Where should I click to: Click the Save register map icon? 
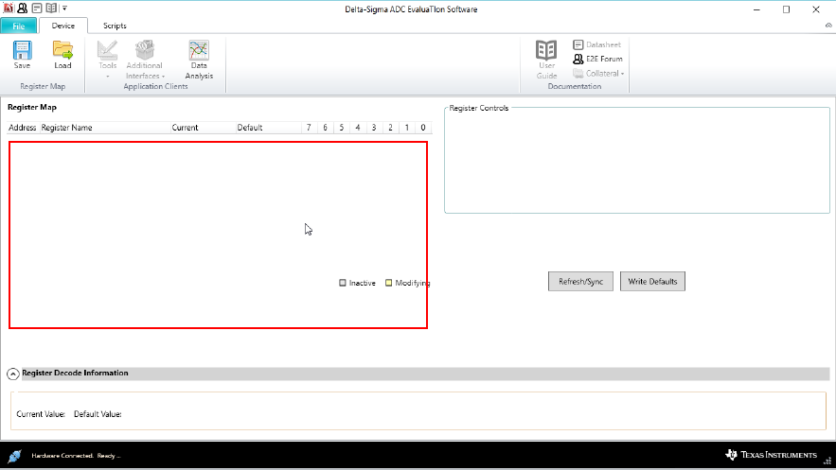click(x=22, y=50)
